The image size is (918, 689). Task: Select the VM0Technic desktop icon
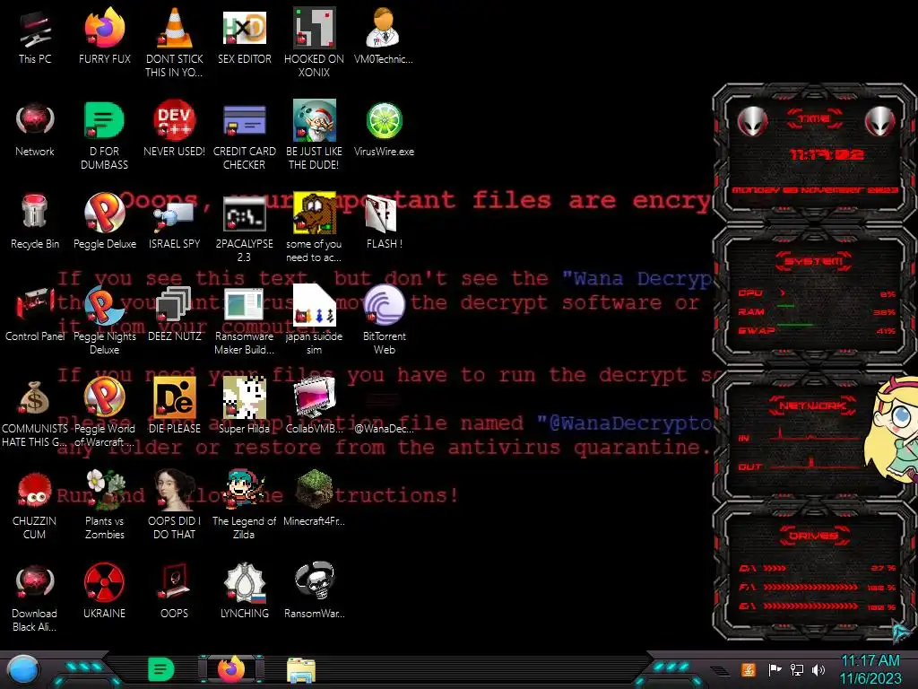tap(383, 28)
